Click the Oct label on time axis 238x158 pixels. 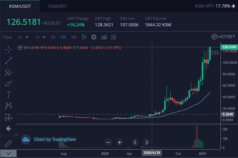click(x=178, y=154)
